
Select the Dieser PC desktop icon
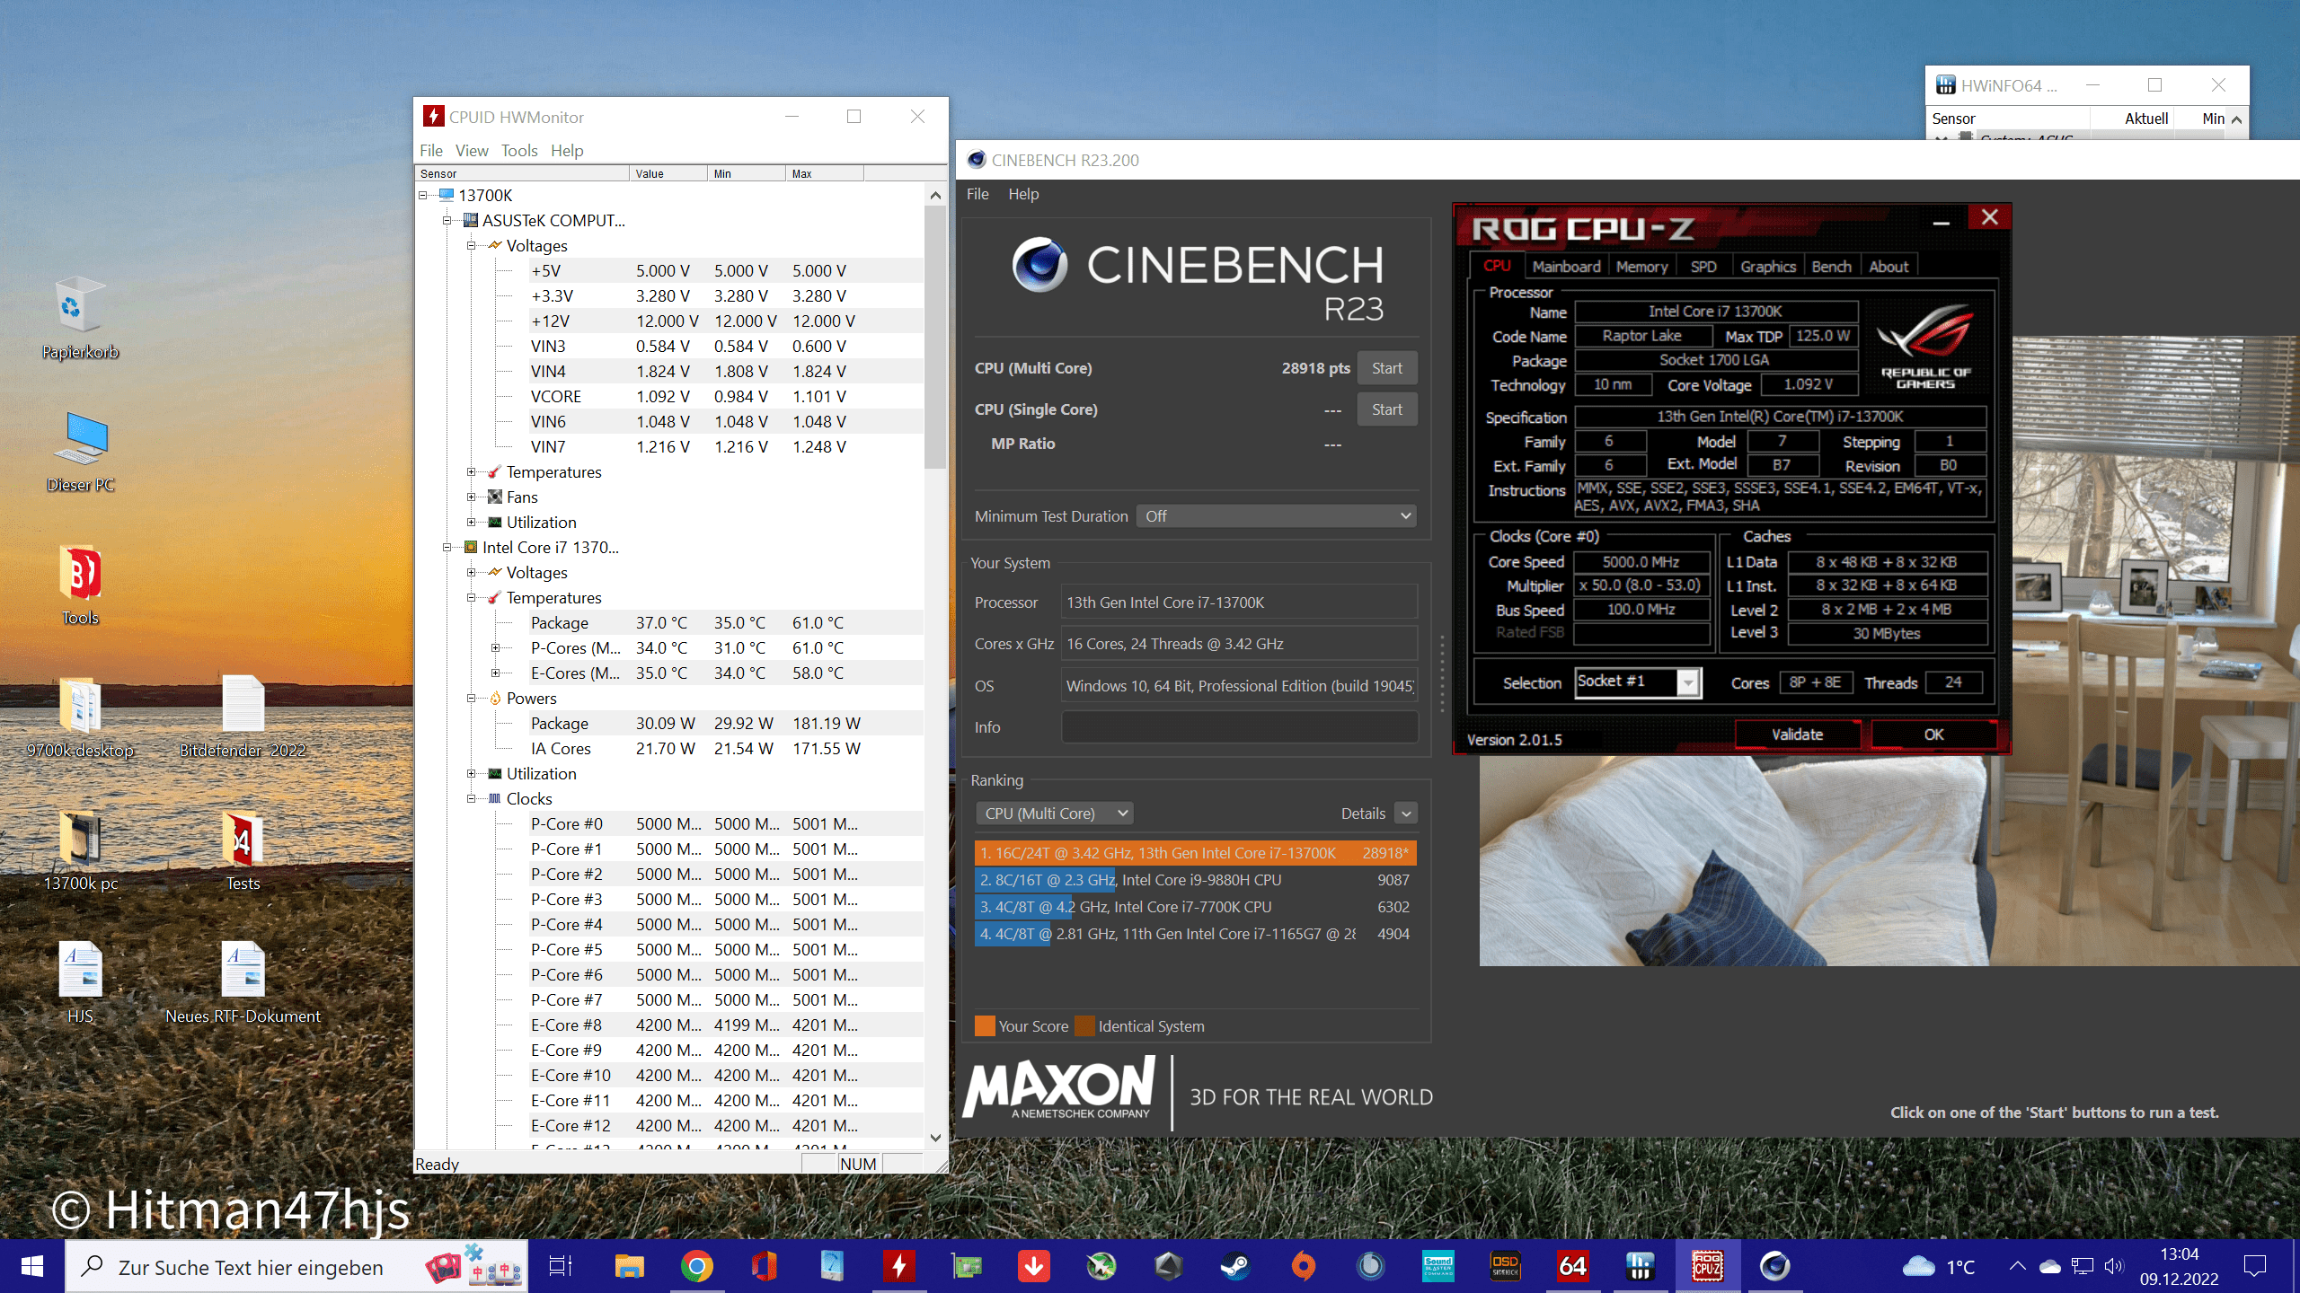pos(80,452)
